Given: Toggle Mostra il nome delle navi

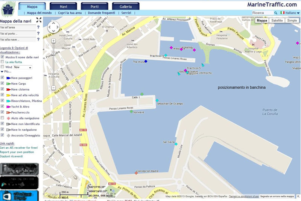Looking at the screenshot, I should (2, 57).
